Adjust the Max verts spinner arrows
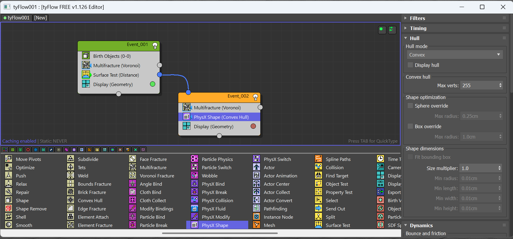The image size is (513, 239). tap(500, 85)
